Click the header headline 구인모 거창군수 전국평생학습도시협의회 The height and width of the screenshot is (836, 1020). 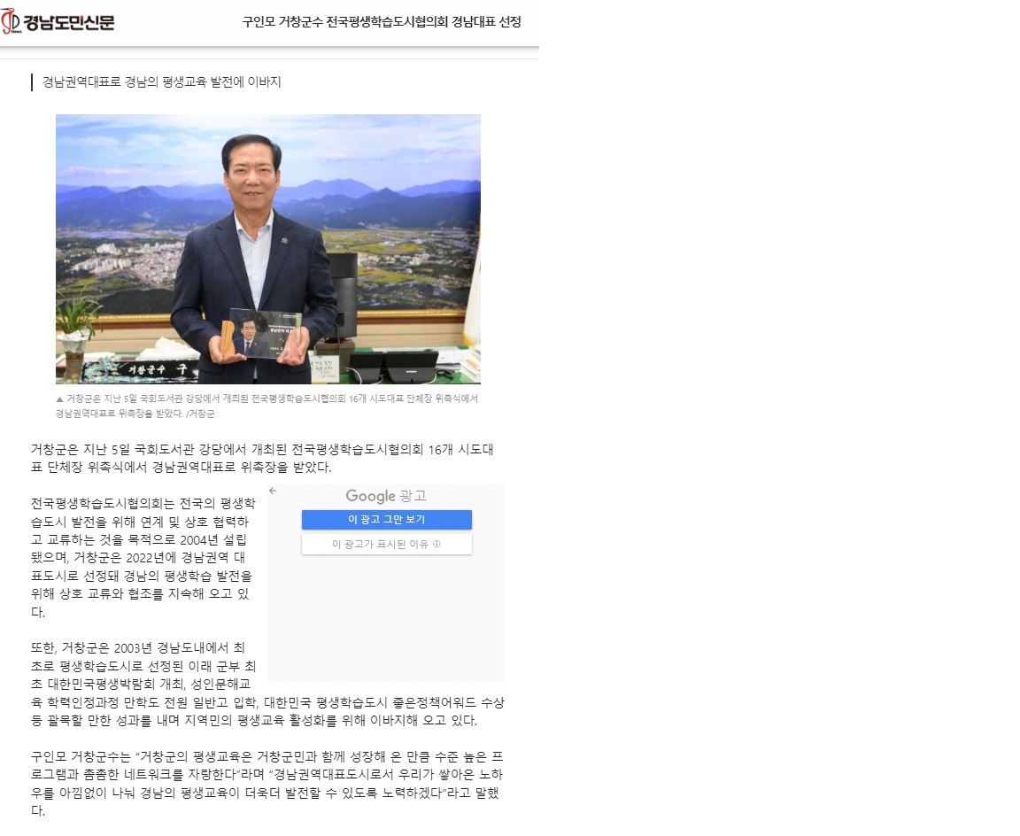point(382,22)
